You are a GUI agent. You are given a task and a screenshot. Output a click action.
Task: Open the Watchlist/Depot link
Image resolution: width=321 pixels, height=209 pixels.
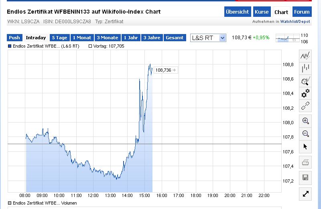pos(295,22)
